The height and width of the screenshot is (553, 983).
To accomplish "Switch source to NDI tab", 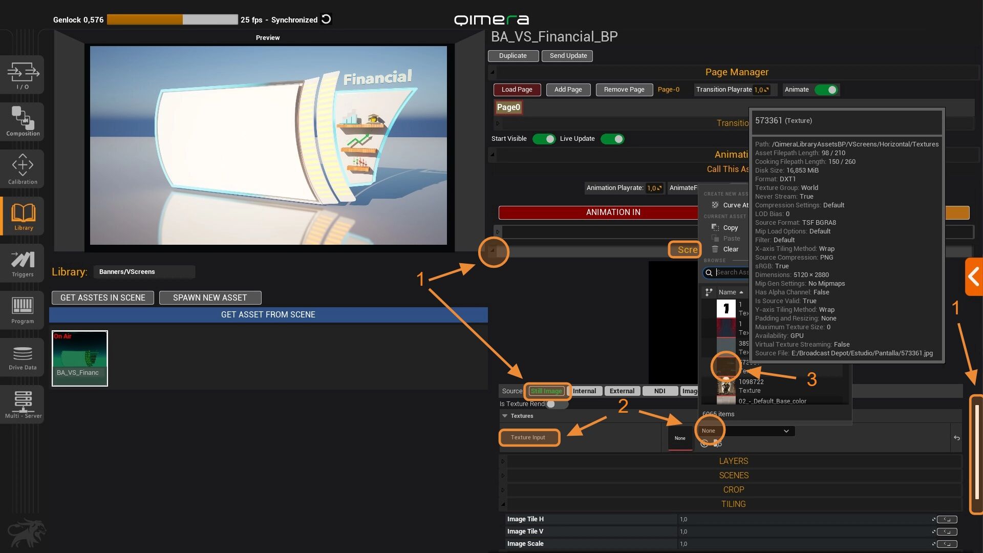I will click(x=659, y=391).
